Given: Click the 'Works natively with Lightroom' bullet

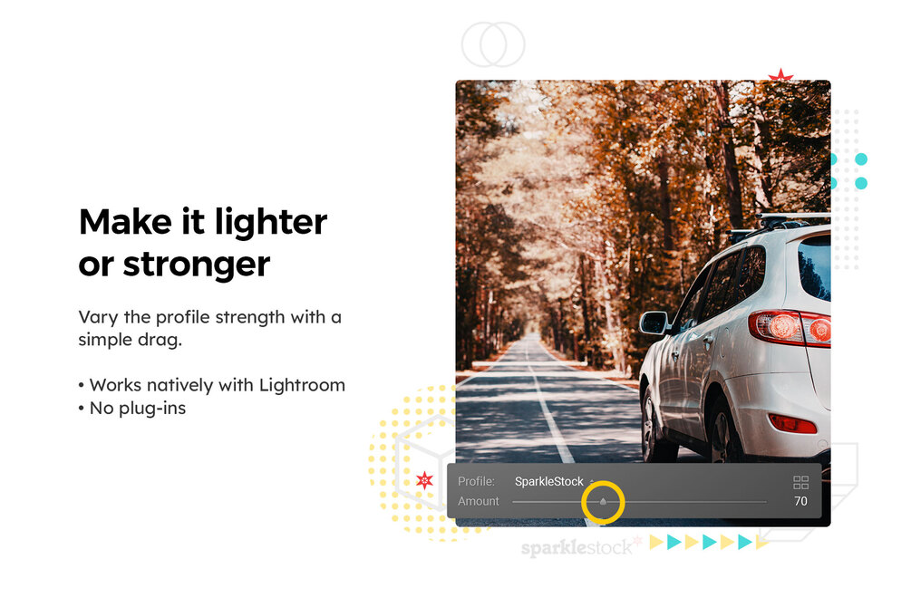Looking at the screenshot, I should click(212, 385).
